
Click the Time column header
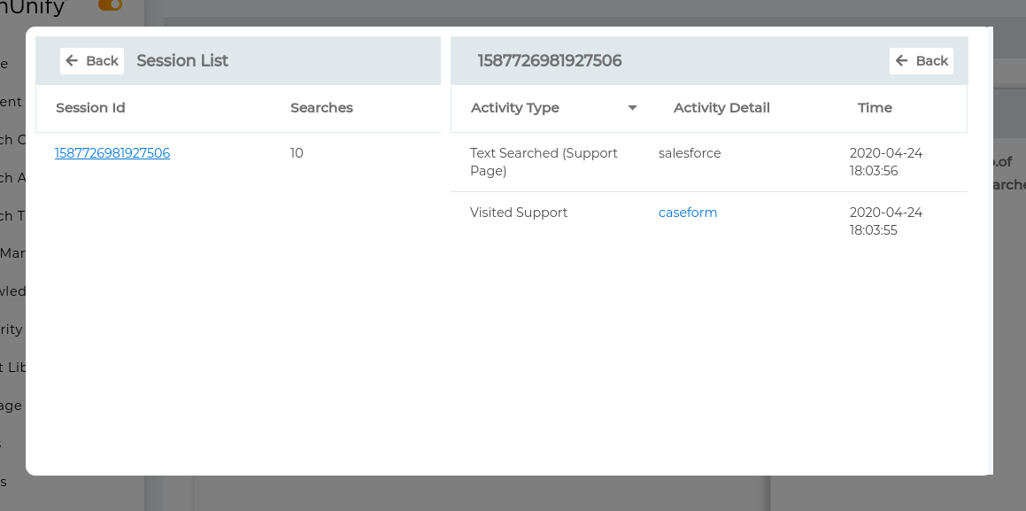point(875,108)
